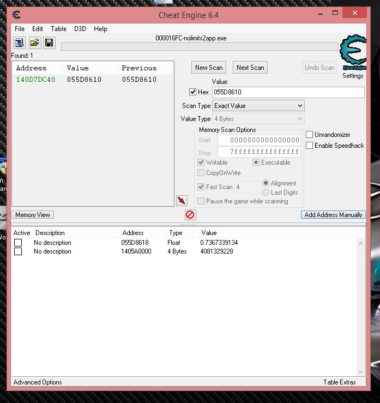Copy selected address to list red arrow

(182, 201)
